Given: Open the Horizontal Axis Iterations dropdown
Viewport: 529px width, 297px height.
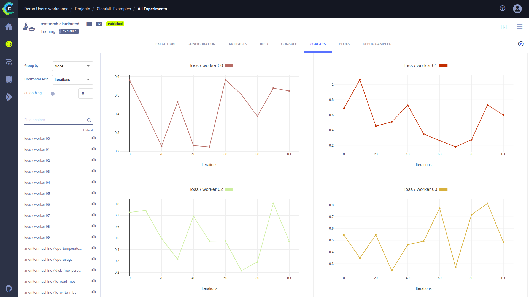Looking at the screenshot, I should point(72,80).
